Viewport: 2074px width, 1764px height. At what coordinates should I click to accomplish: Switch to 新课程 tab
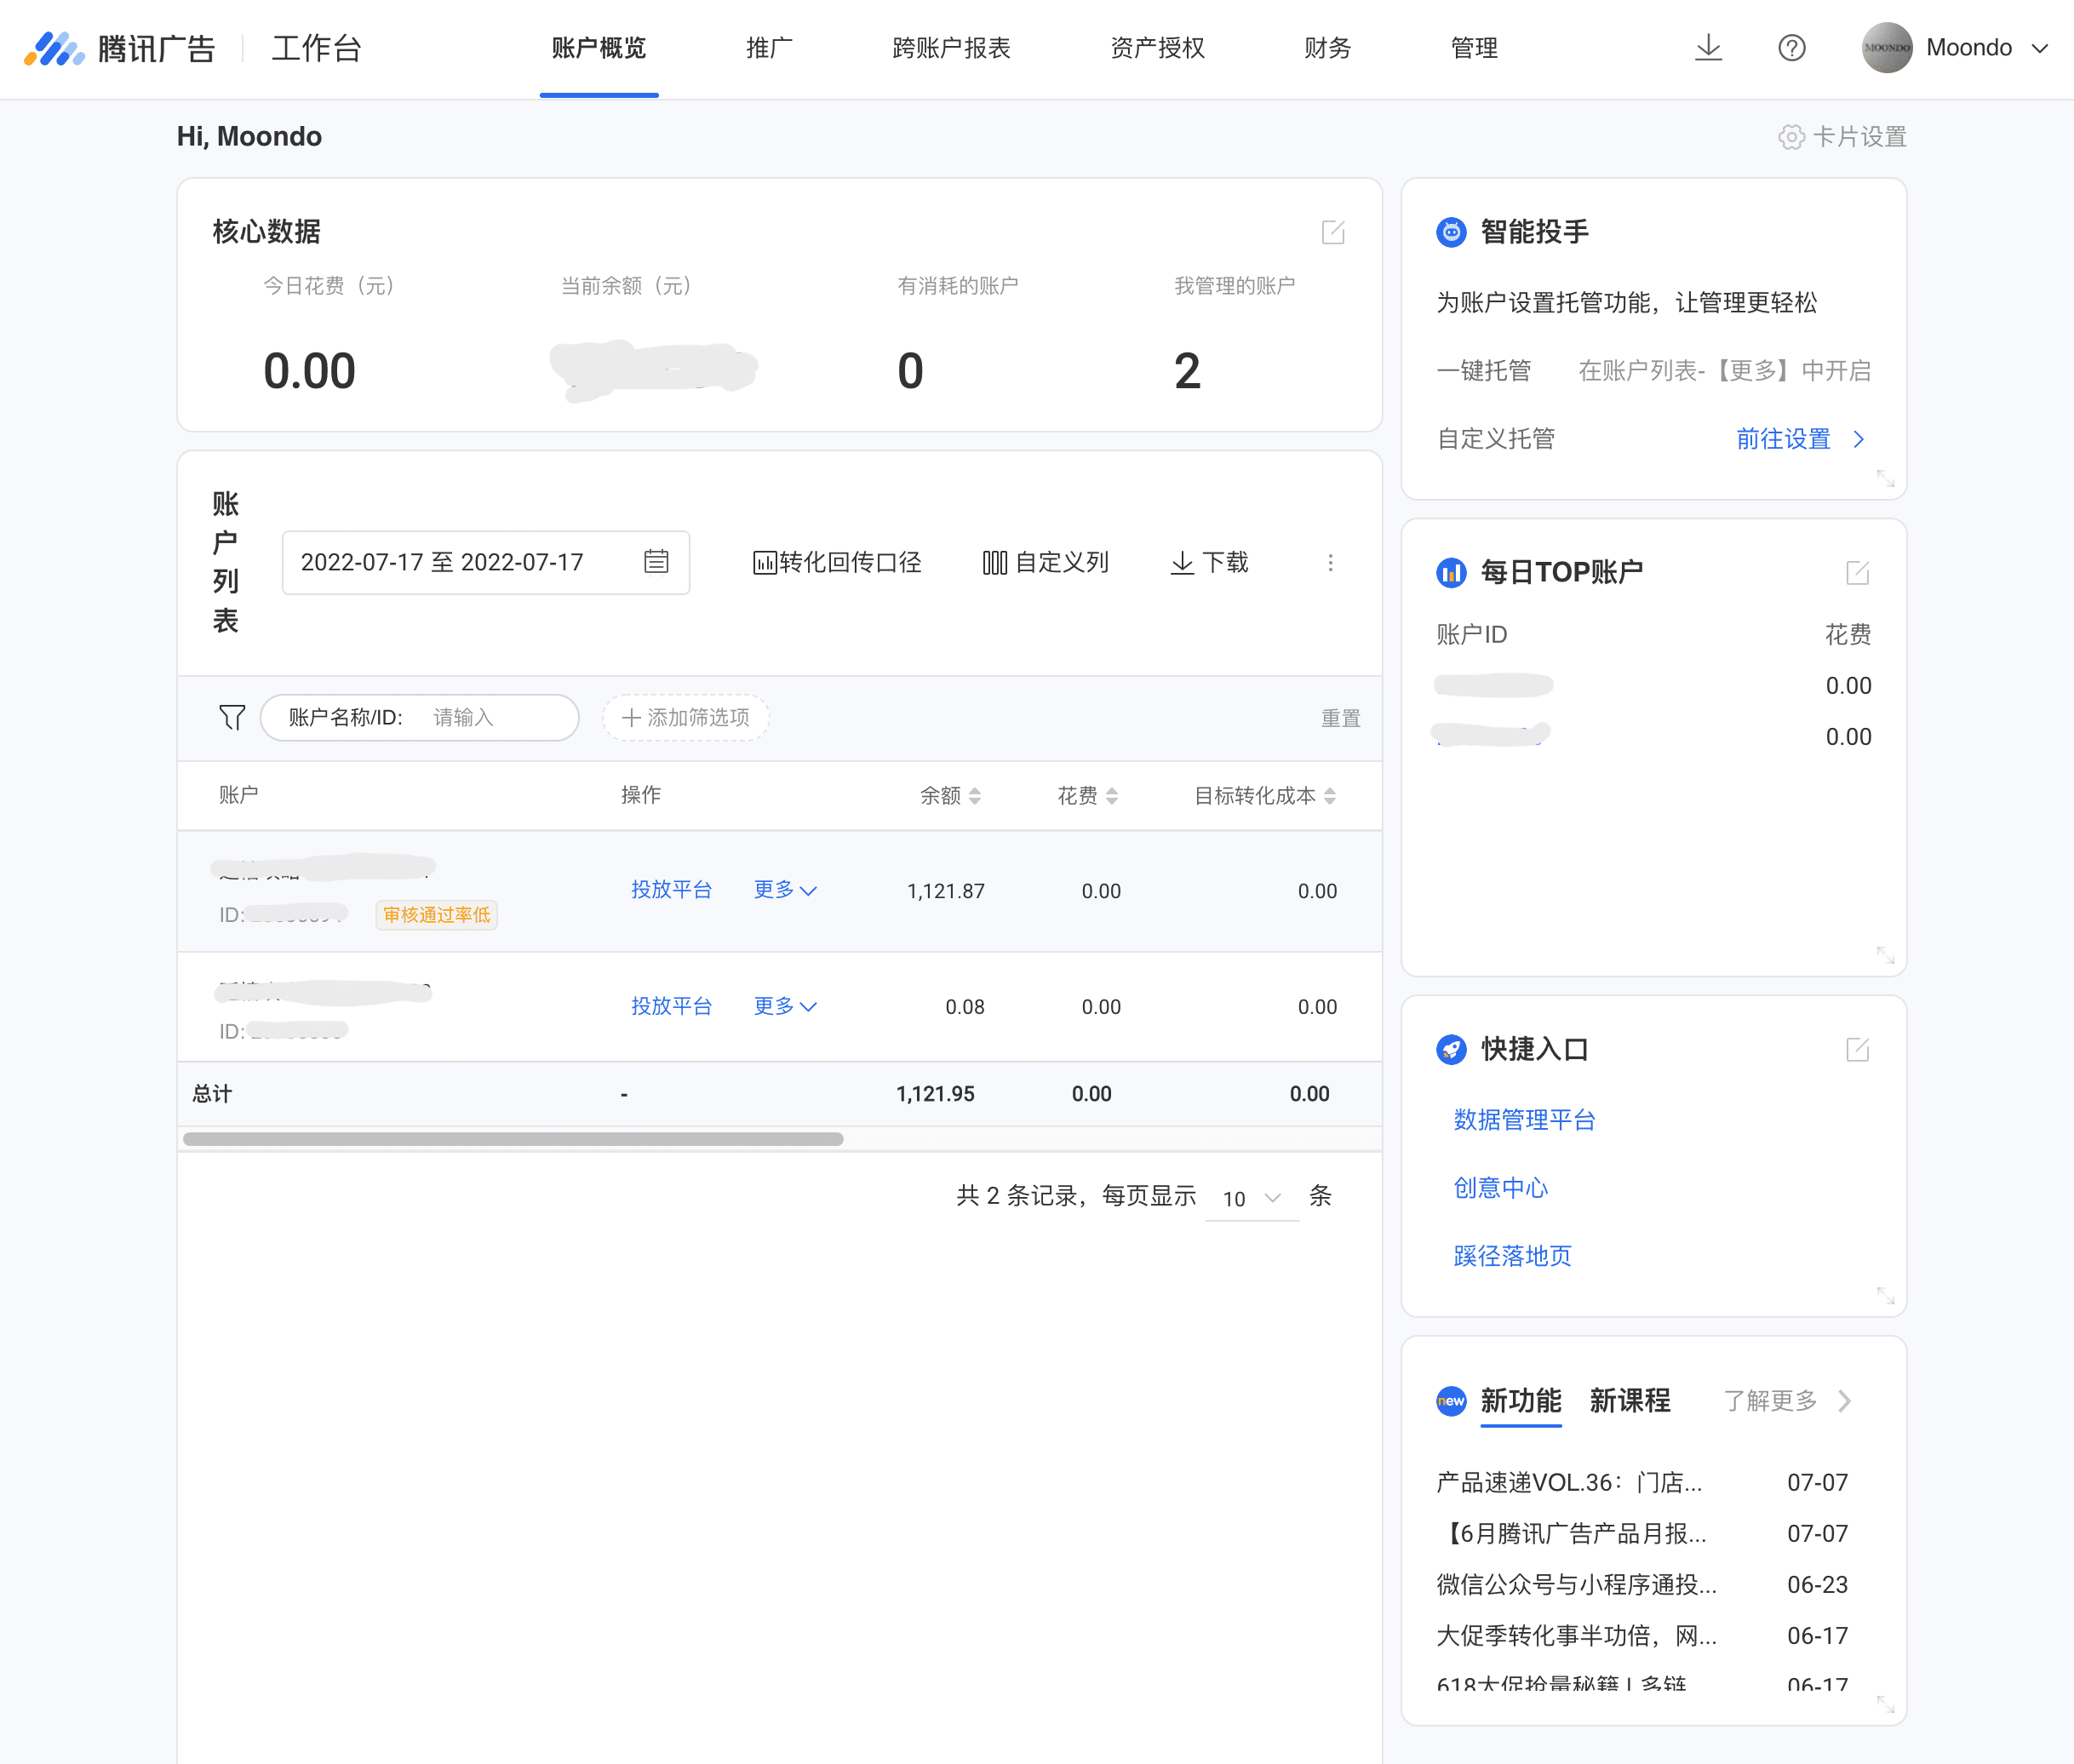(1629, 1400)
